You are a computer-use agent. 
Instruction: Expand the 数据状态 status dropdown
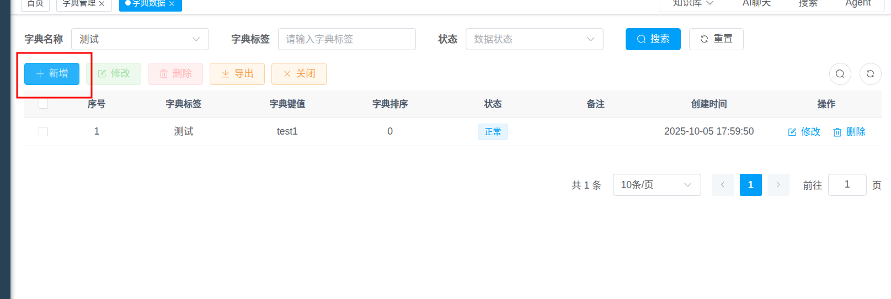[x=534, y=39]
